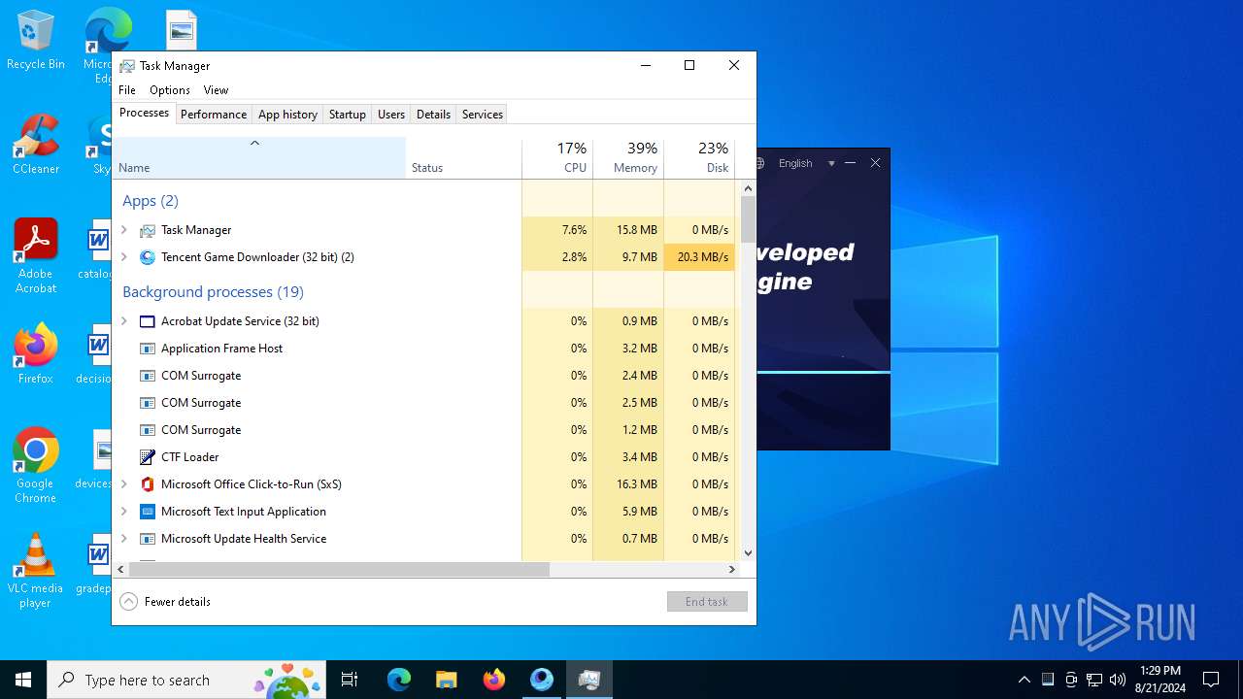Sort by Disk column header
Image resolution: width=1243 pixels, height=699 pixels.
pos(699,158)
